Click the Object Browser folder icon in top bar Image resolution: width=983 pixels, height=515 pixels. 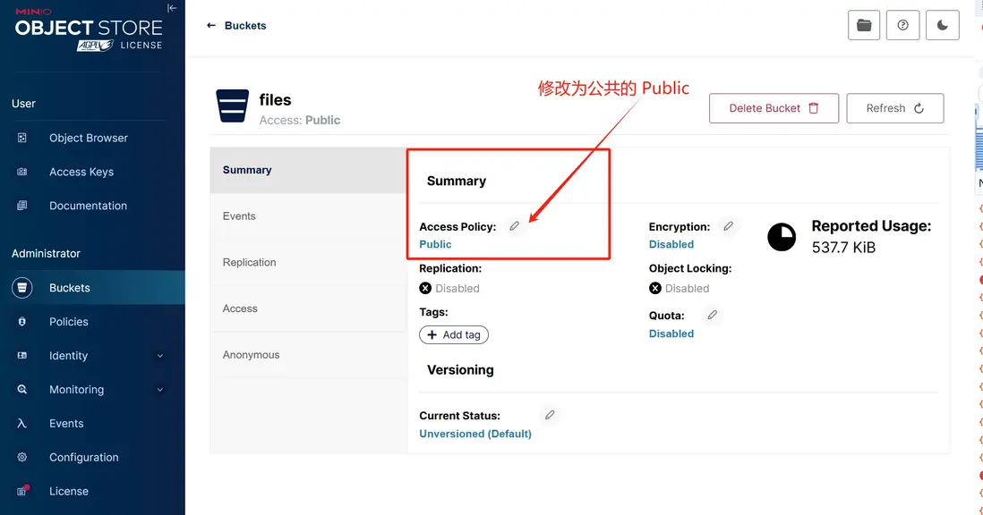point(864,26)
